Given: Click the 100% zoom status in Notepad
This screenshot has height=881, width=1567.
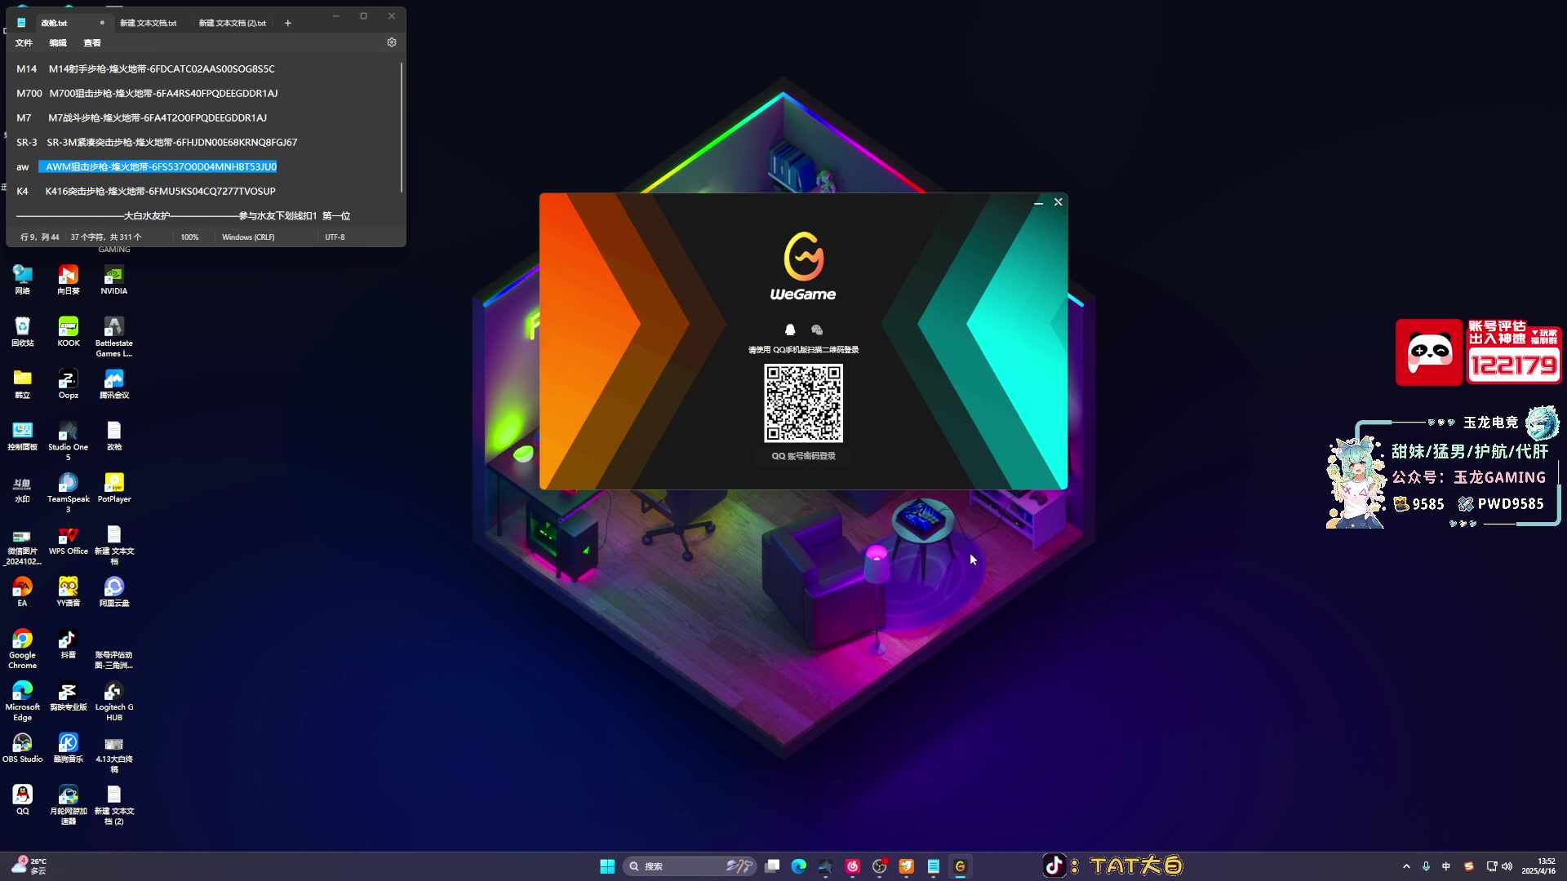Looking at the screenshot, I should [x=189, y=237].
